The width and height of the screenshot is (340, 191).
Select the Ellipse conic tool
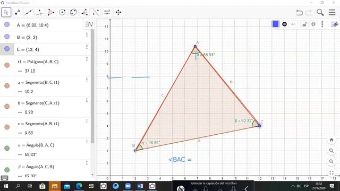coord(73,12)
